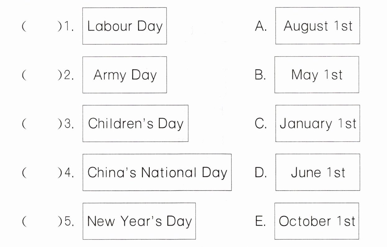Select the New Year's Day box
The height and width of the screenshot is (247, 387).
click(x=139, y=221)
